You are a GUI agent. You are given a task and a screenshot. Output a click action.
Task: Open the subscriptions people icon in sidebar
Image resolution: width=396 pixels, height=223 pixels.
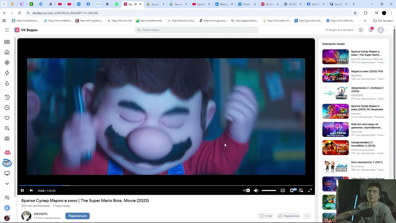(x=7, y=139)
